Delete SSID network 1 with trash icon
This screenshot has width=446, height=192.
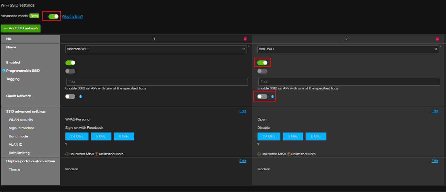coord(245,39)
